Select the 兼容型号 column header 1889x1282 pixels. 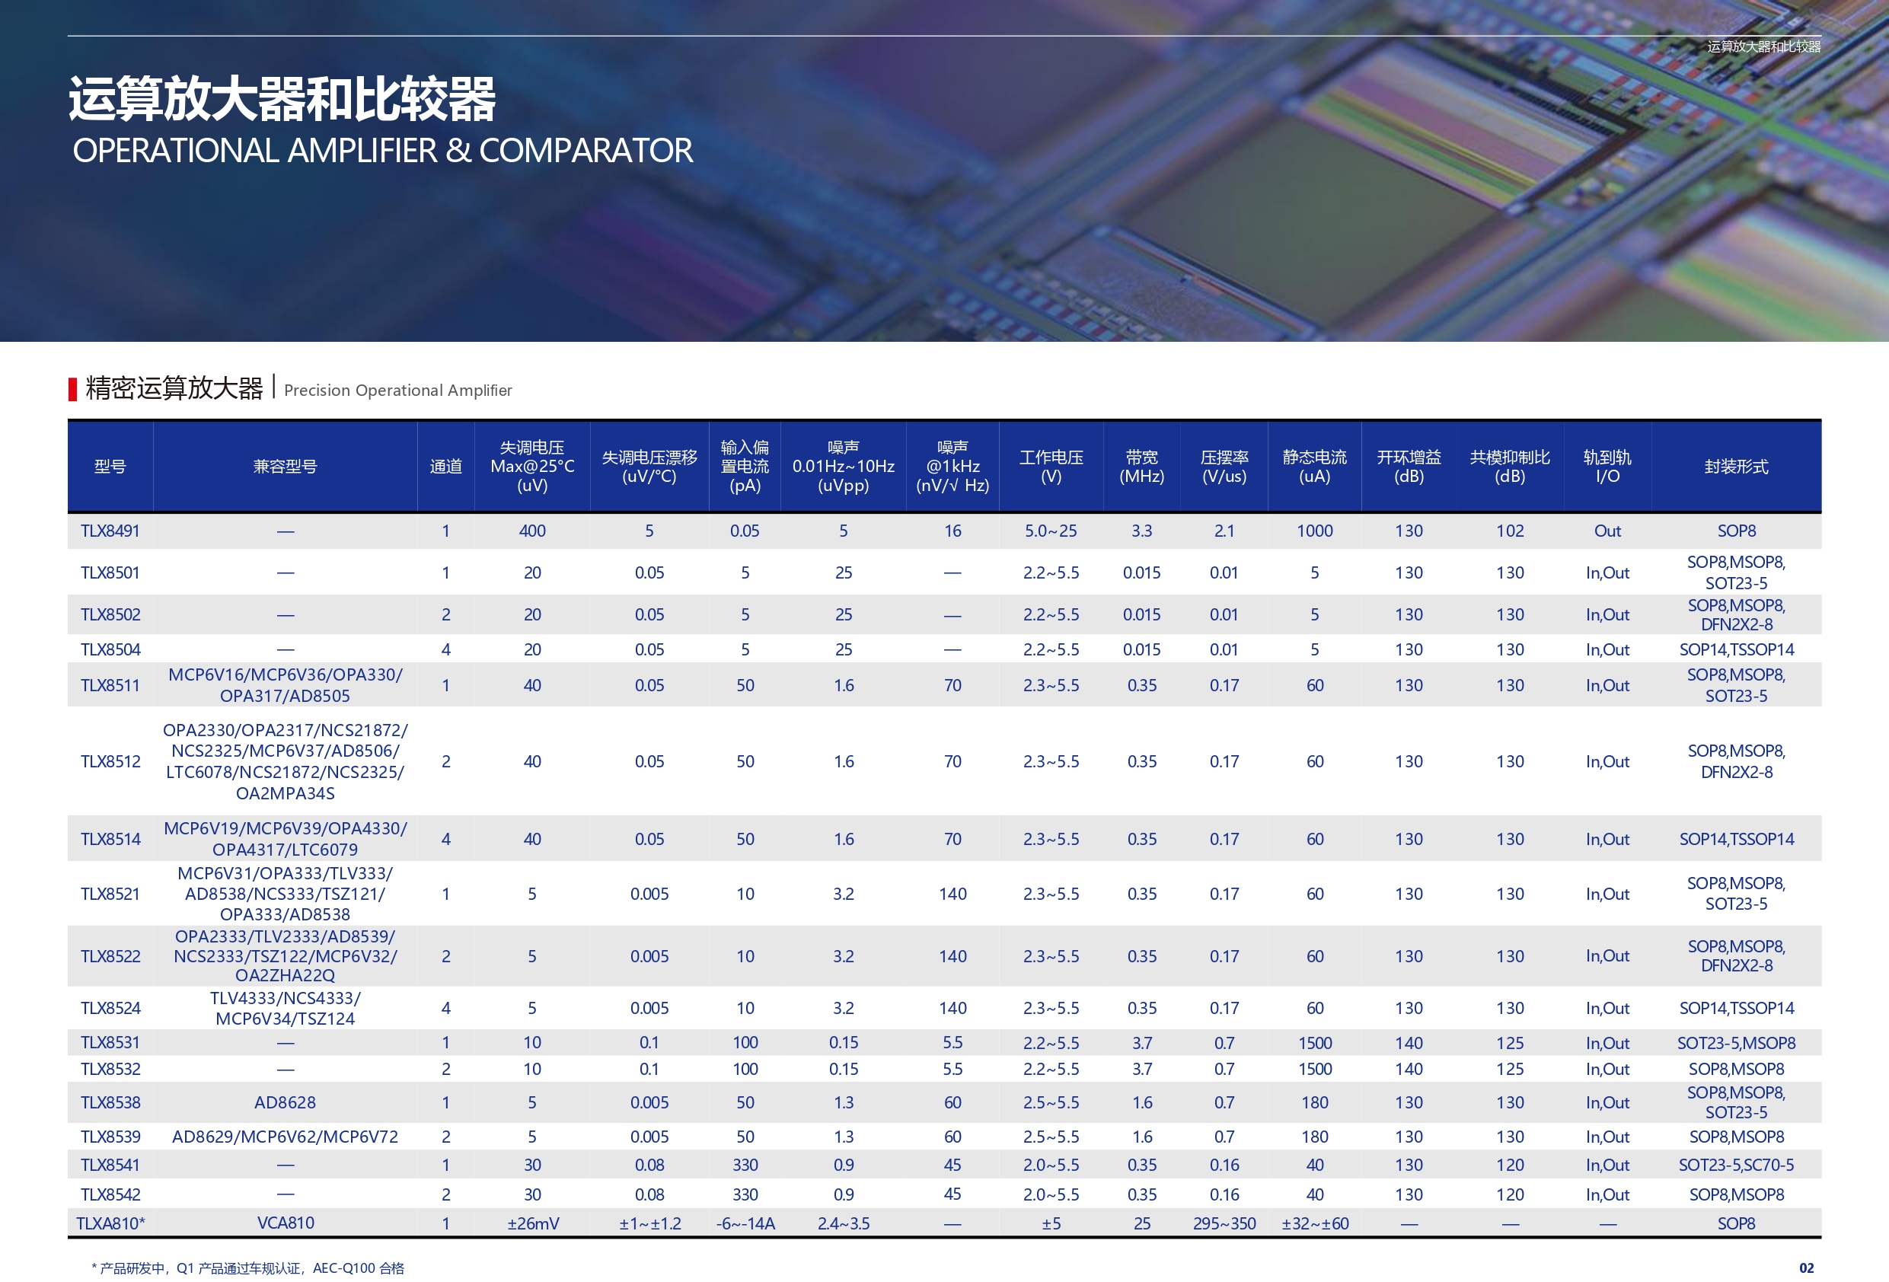(285, 466)
